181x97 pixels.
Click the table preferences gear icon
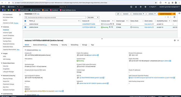(x=174, y=17)
